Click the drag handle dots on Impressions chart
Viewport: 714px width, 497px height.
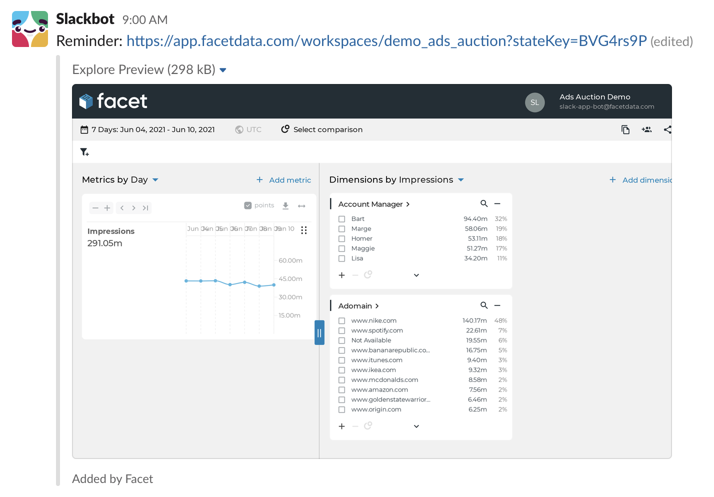[304, 230]
